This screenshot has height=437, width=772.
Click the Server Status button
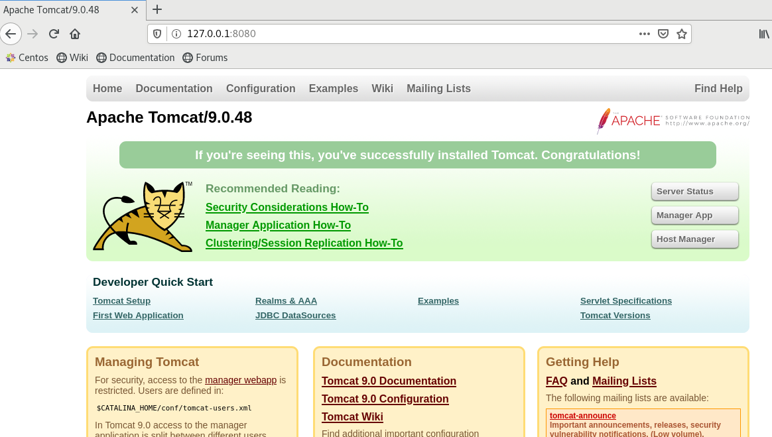coord(694,192)
